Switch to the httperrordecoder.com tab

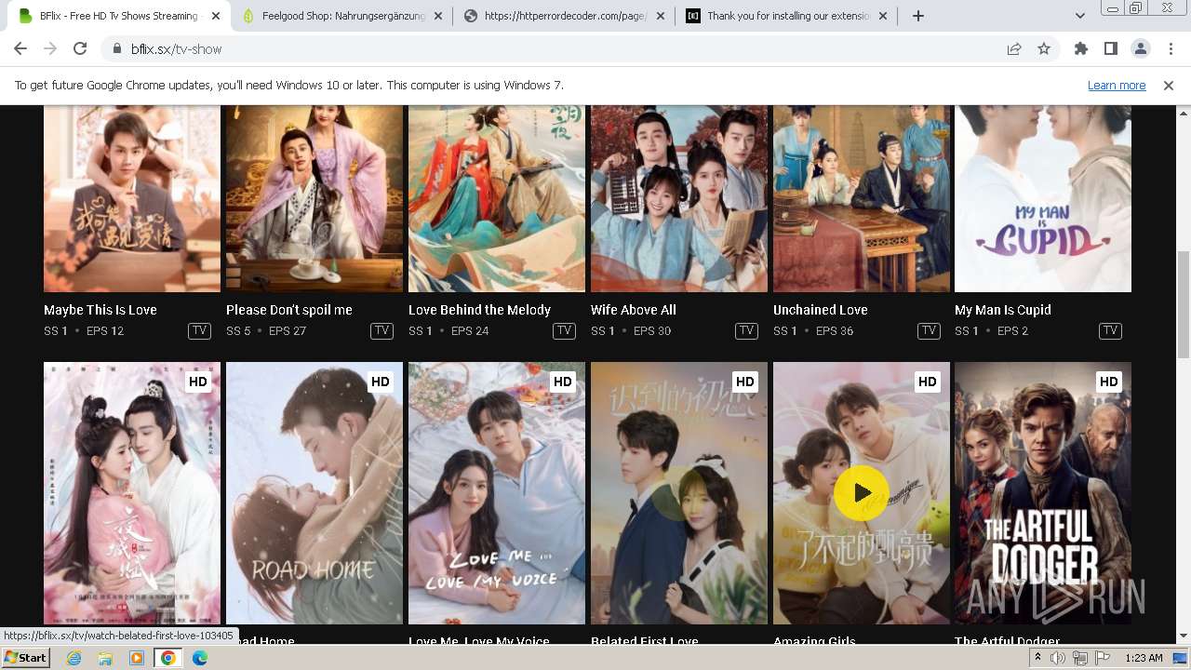click(565, 16)
